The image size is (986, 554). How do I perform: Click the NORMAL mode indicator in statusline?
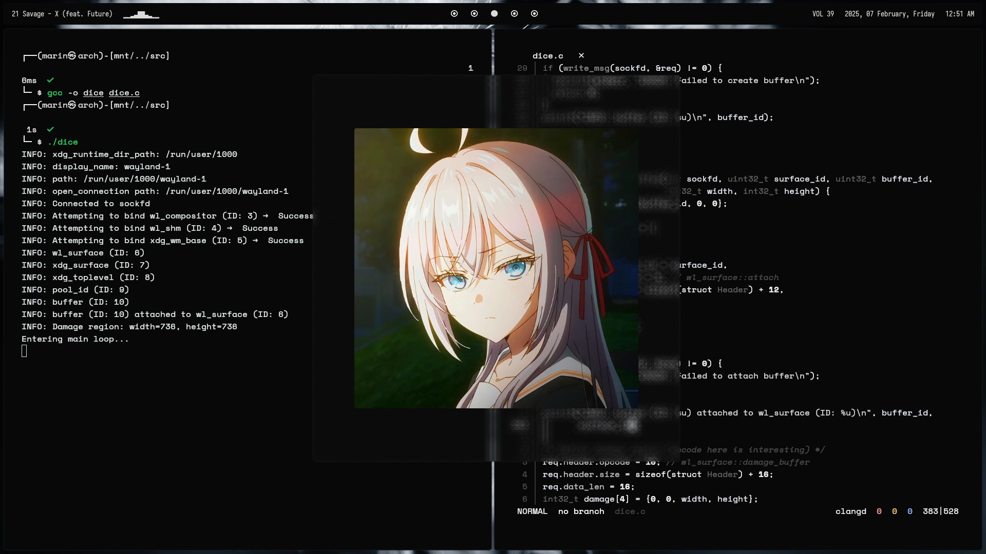(x=532, y=511)
